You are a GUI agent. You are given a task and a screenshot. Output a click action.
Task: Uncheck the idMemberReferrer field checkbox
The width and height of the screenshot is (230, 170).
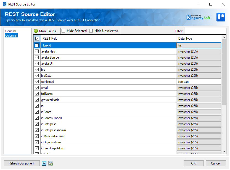tap(37, 136)
